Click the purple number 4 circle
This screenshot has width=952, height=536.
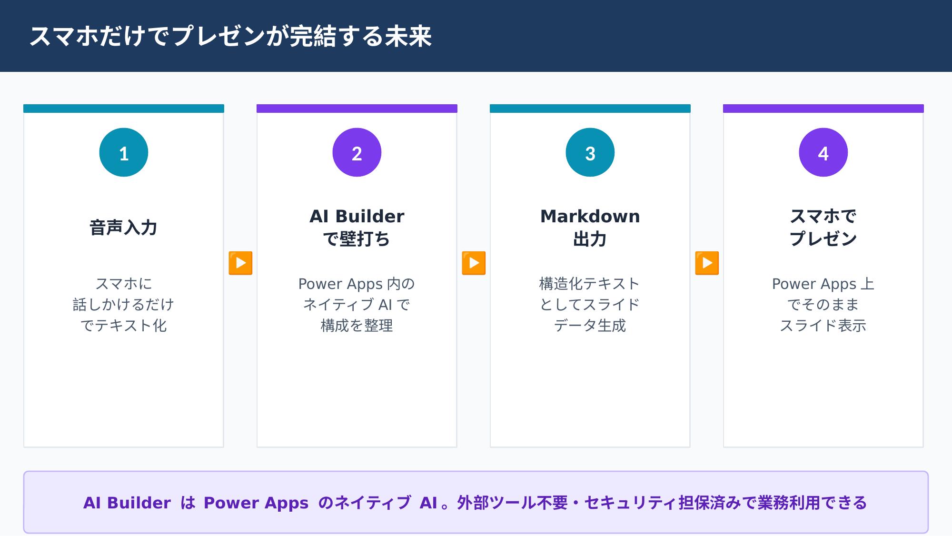pyautogui.click(x=823, y=152)
